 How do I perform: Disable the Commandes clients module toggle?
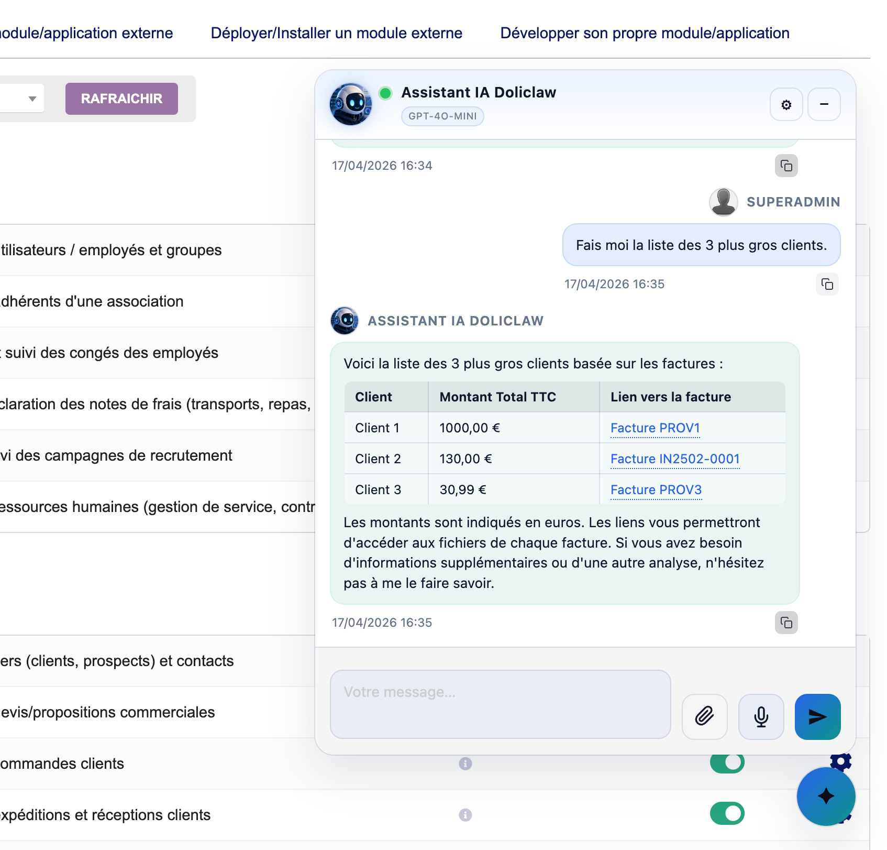[x=727, y=763]
